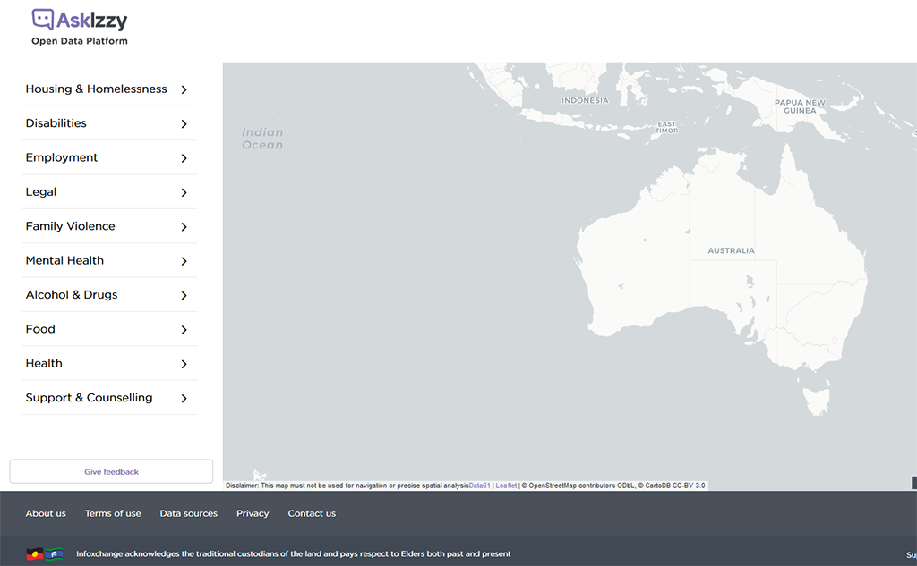The height and width of the screenshot is (566, 917).
Task: Click the chevron beside Family Violence
Action: 184,227
